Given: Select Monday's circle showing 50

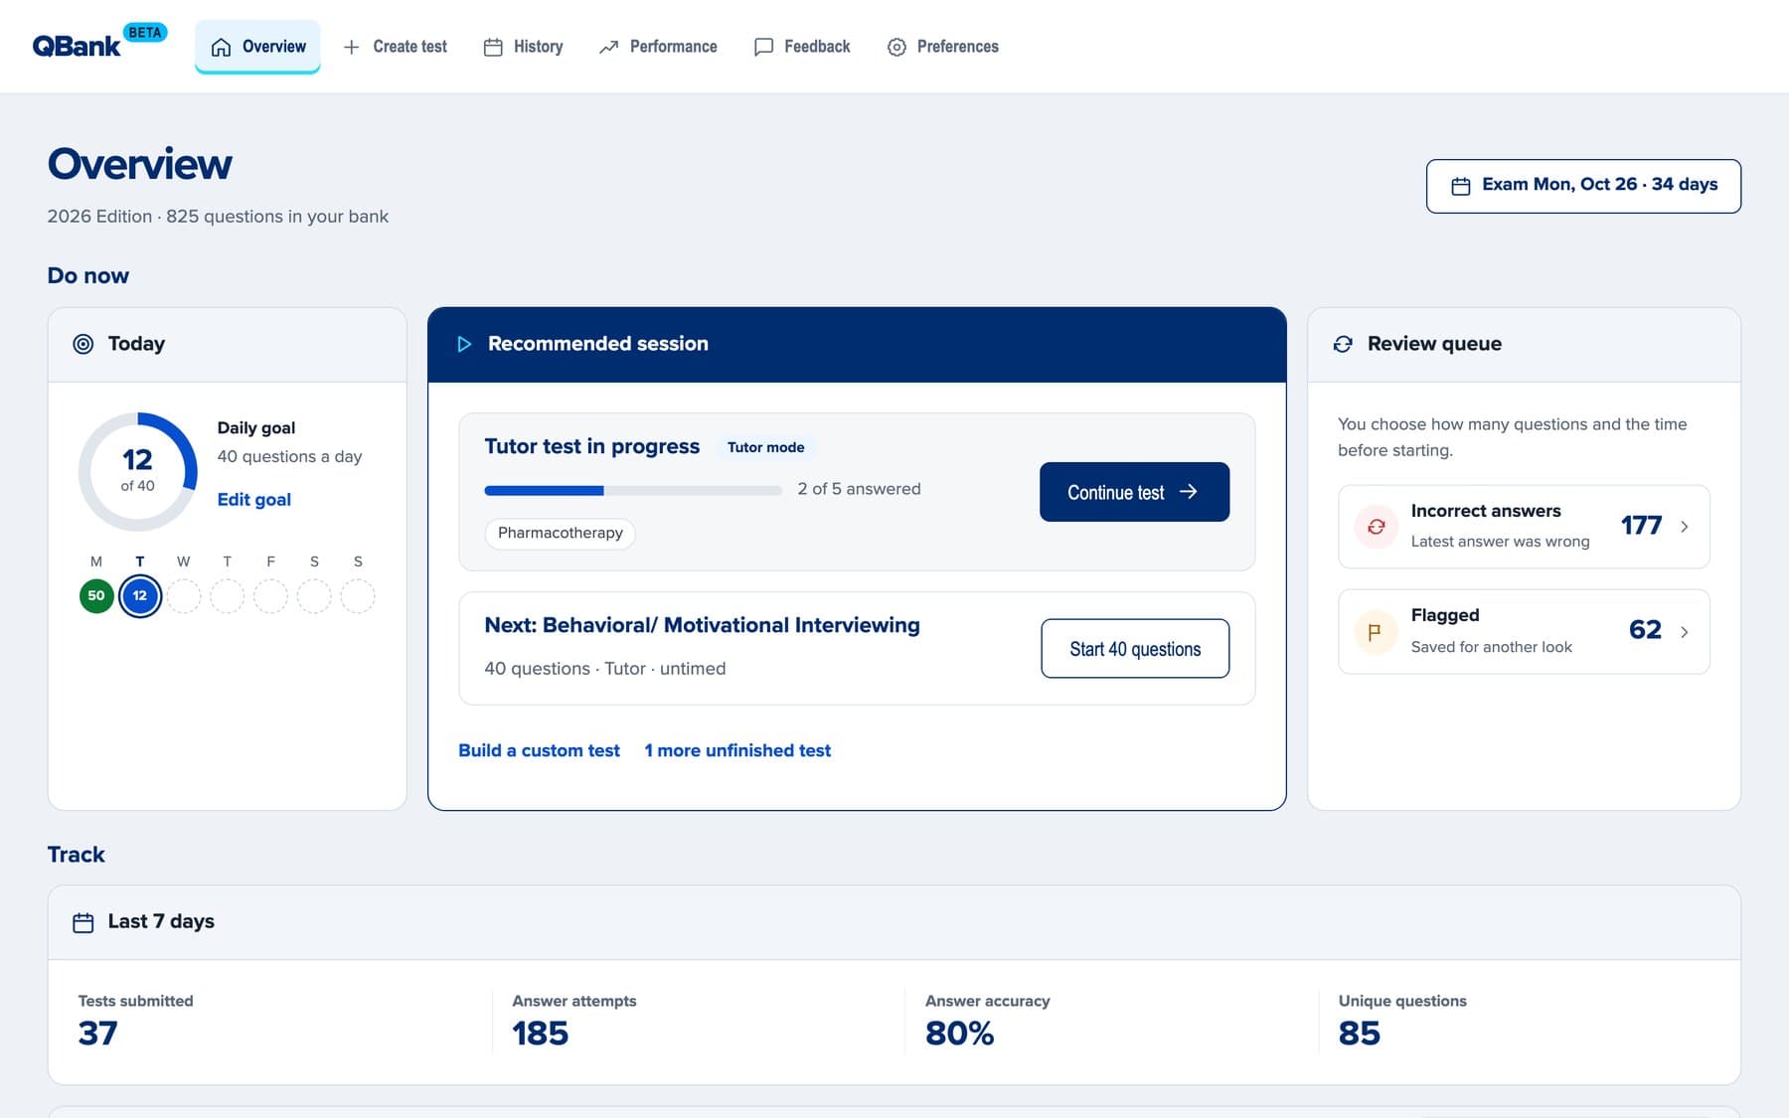Looking at the screenshot, I should [96, 596].
